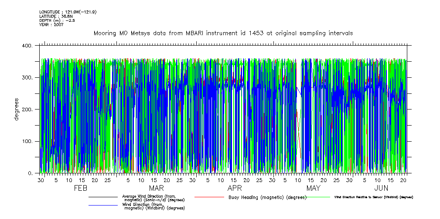The width and height of the screenshot is (440, 219).
Task: Click the LONGITUDE header text
Action: (68, 12)
